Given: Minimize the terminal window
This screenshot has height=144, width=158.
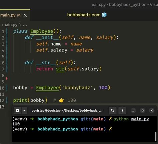Looking at the screenshot, I should point(133,111).
